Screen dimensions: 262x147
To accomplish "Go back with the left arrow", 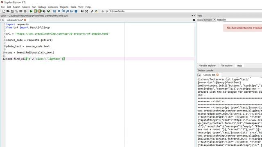I will click(x=103, y=11).
